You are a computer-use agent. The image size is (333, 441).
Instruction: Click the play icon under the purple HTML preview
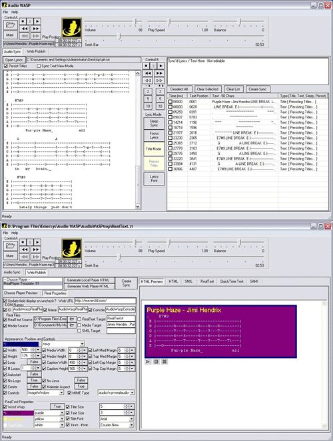point(148,362)
